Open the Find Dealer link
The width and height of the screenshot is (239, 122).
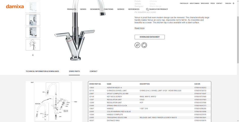(184, 4)
